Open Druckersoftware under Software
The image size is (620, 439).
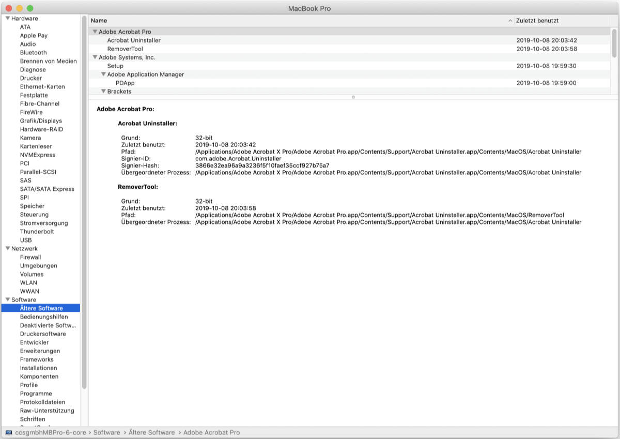tap(43, 334)
